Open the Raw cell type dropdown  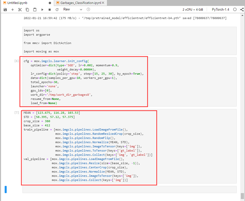(x=73, y=9)
